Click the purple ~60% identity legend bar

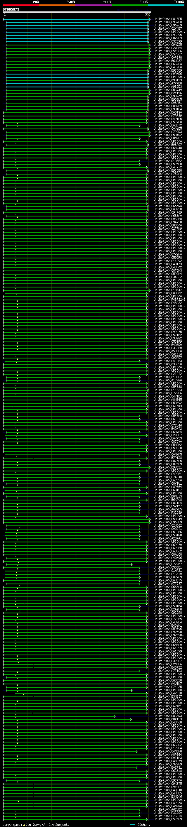point(94,5)
